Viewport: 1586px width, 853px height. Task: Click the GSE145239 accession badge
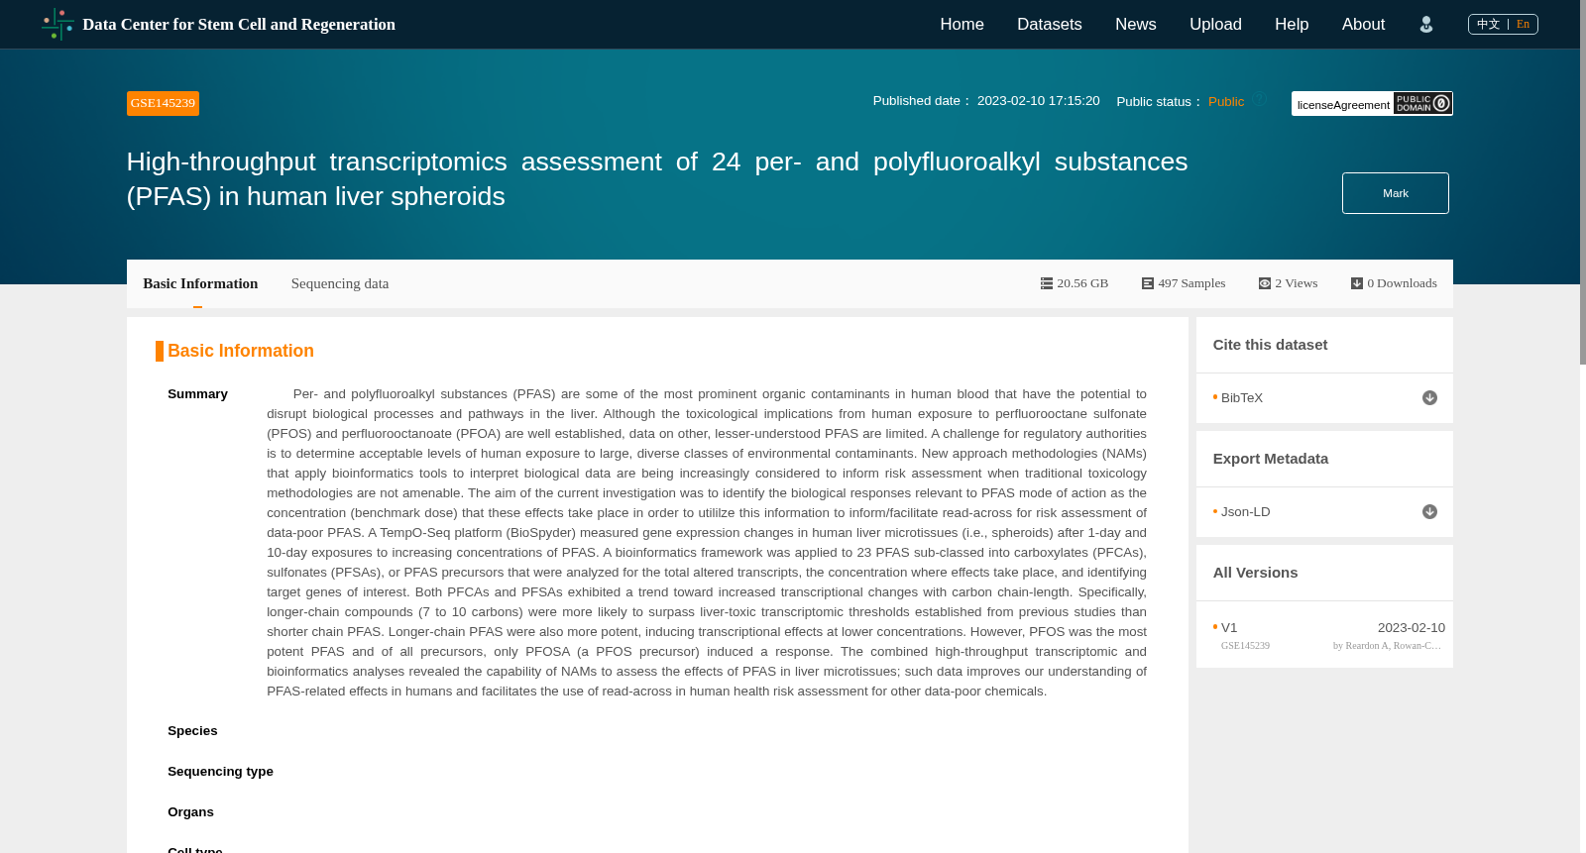163,103
